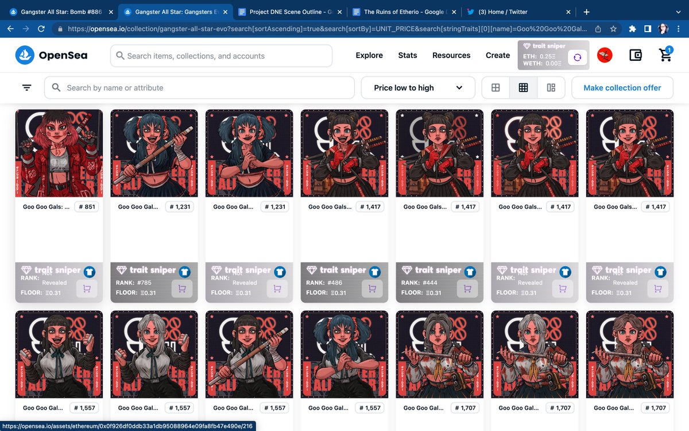
Task: Open the blue-haired thumbnail above RANK #785
Action: coord(154,153)
